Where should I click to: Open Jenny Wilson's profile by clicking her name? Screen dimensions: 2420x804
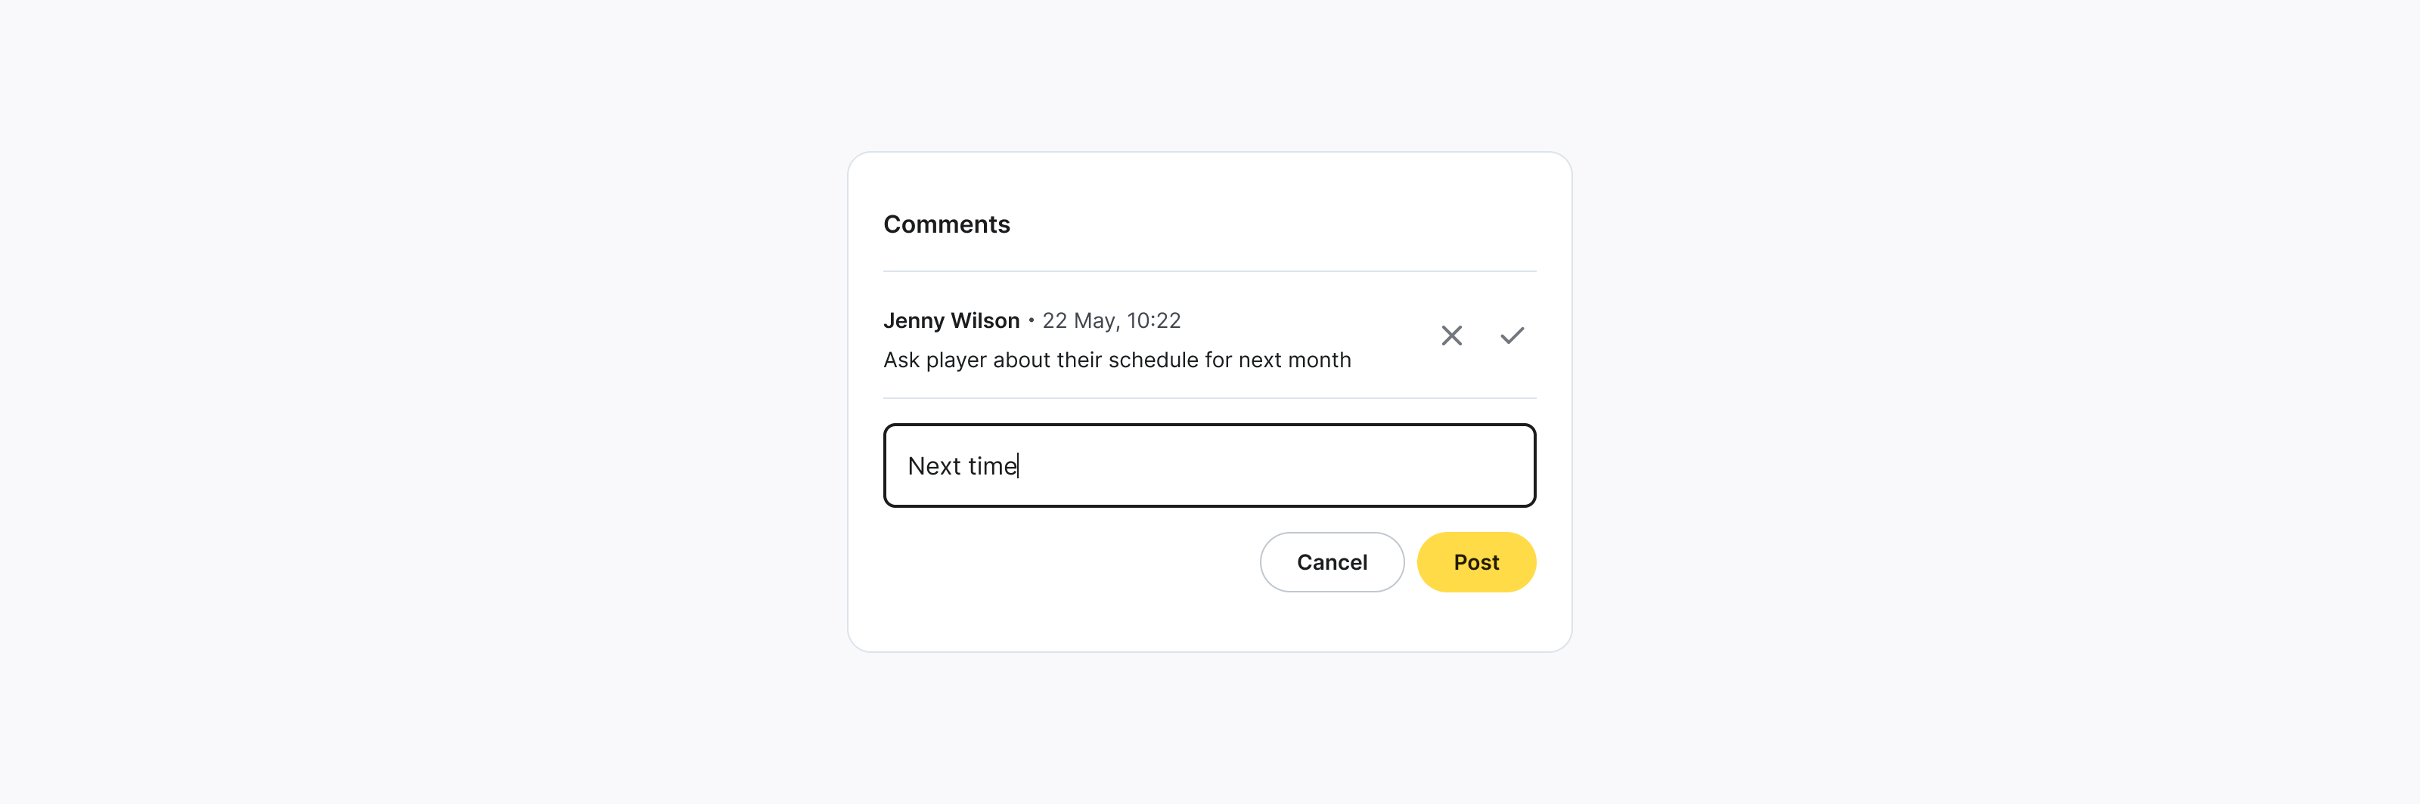pos(951,320)
